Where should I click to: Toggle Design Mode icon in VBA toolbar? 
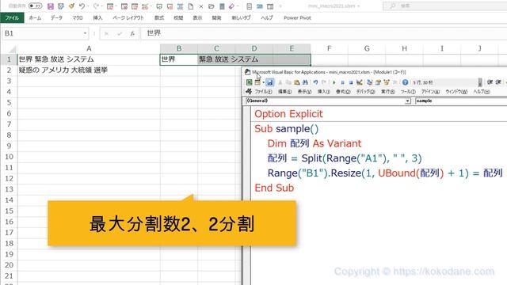click(359, 82)
